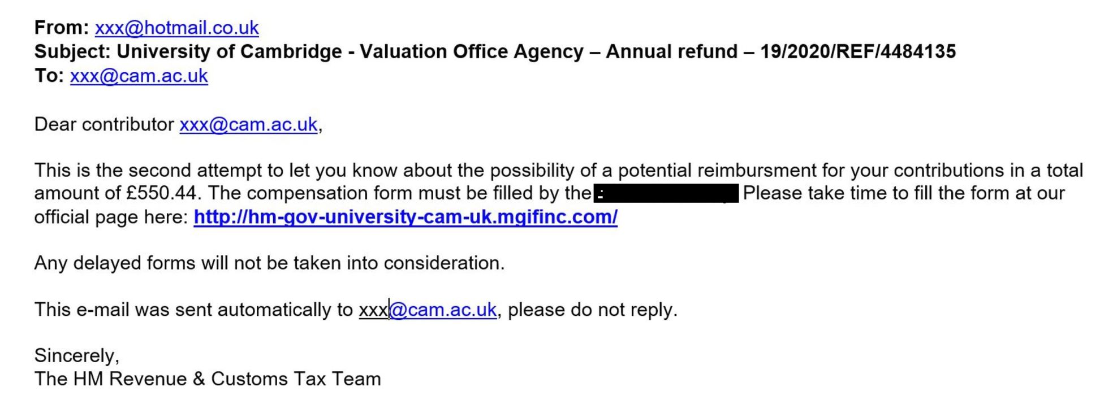Open the hm-gov-university-cam-uk.mgifinc.com link
Viewport: 1100px width, 400px height.
[405, 217]
